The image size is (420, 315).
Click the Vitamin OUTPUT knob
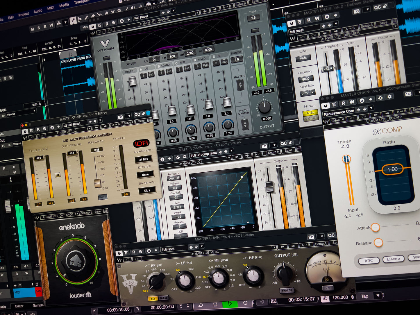point(264,108)
